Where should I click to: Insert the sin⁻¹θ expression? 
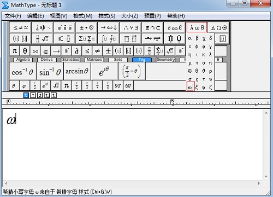coord(50,71)
